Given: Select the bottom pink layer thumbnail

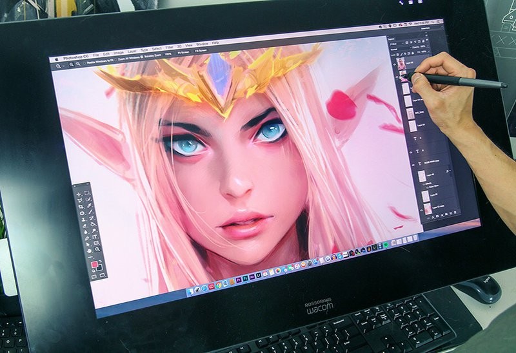Looking at the screenshot, I should point(428,209).
